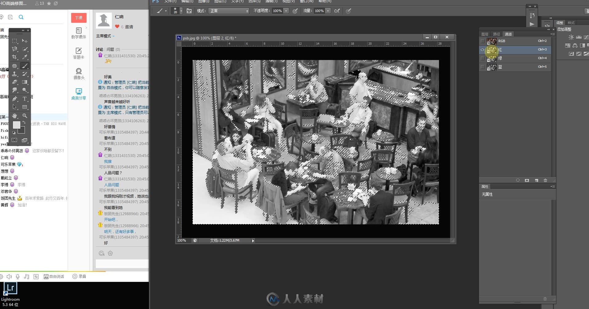Select the Clone Stamp tool

(14, 74)
